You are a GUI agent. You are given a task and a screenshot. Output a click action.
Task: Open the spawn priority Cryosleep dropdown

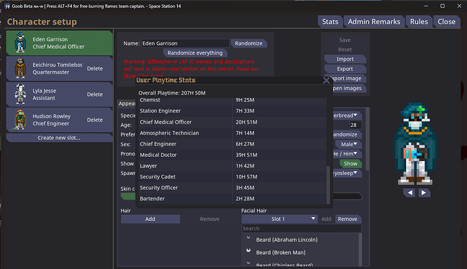tap(347, 173)
